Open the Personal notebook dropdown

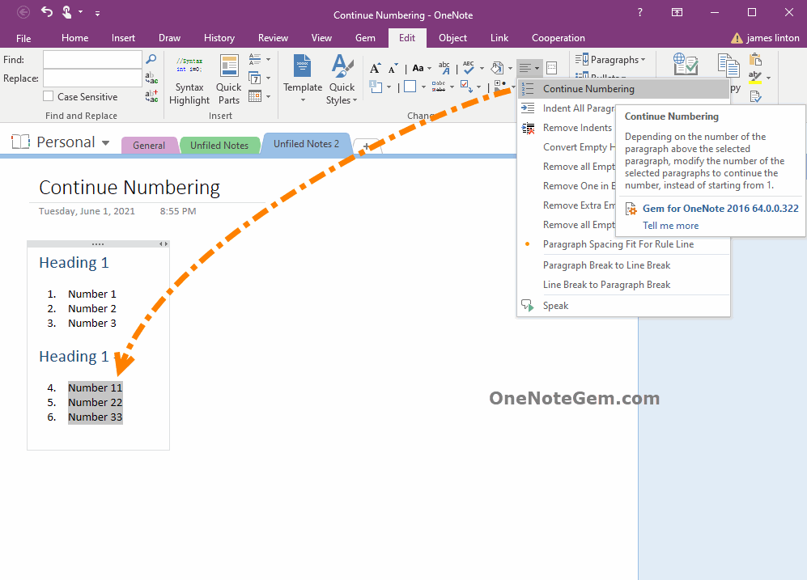click(106, 142)
